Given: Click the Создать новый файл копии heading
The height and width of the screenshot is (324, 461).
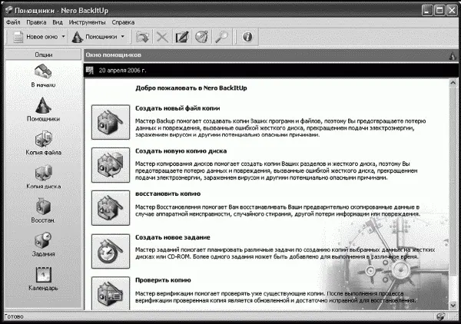Looking at the screenshot, I should [x=177, y=108].
